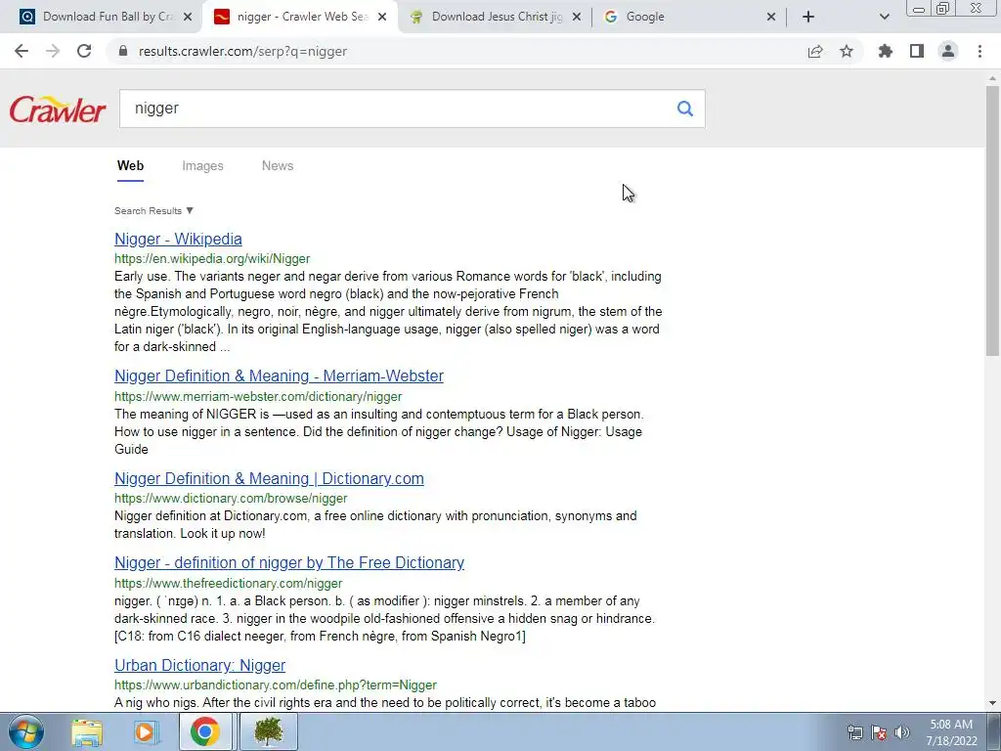
Task: Open The Free Dictionary result title link
Action: (289, 562)
